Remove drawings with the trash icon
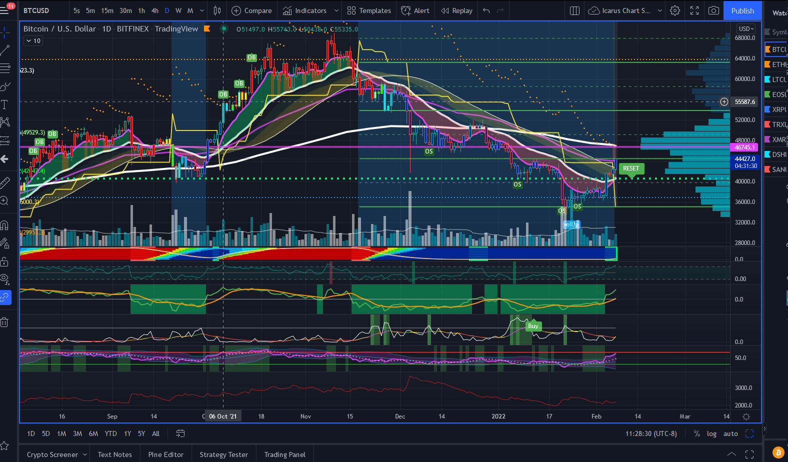This screenshot has width=788, height=462. (x=5, y=322)
